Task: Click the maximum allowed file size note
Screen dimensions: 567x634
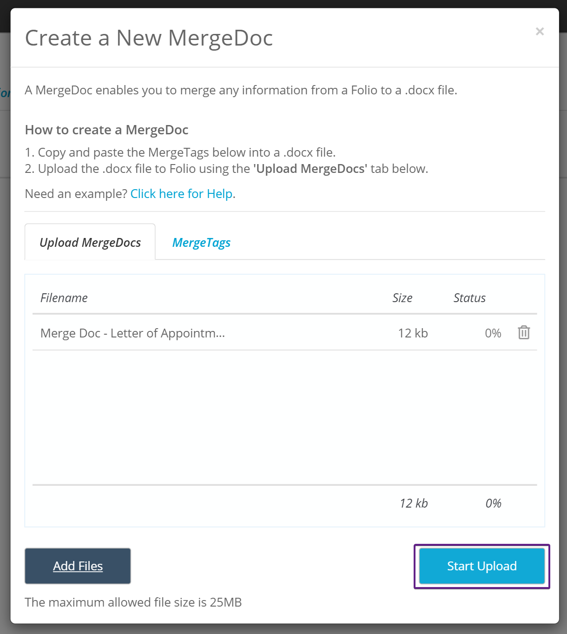Action: point(133,602)
